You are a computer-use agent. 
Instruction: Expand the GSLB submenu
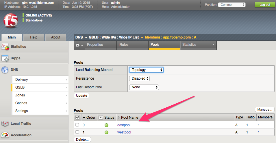pyautogui.click(x=66, y=87)
